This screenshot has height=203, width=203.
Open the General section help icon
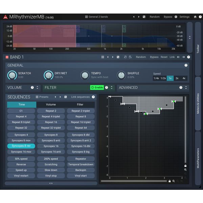(x=186, y=65)
